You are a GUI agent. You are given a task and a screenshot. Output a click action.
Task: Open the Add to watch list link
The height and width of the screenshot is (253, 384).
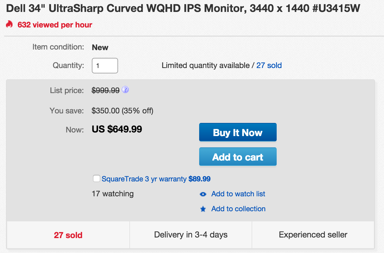pyautogui.click(x=238, y=194)
